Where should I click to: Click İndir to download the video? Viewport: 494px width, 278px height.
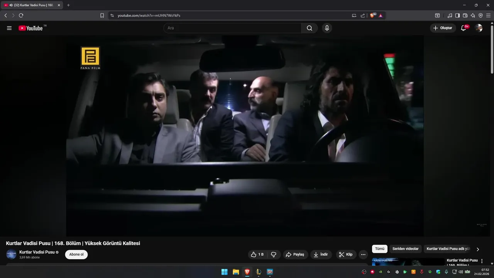click(x=321, y=254)
